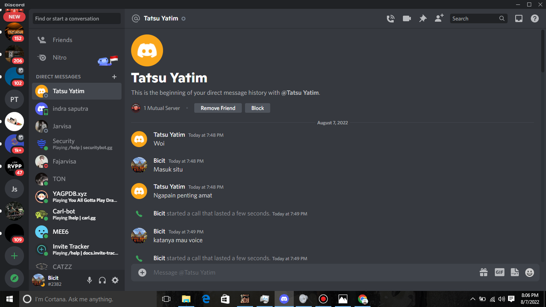Click the Search messages field
The width and height of the screenshot is (546, 307).
(479, 18)
